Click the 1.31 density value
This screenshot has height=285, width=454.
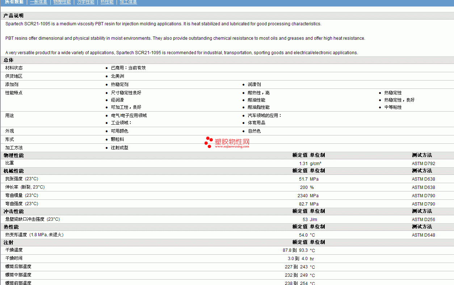(x=303, y=164)
